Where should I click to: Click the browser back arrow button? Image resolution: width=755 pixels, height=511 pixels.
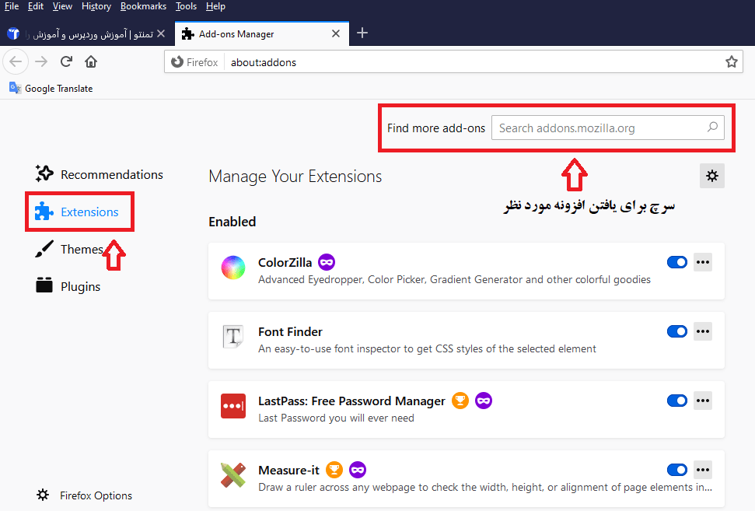pos(16,61)
